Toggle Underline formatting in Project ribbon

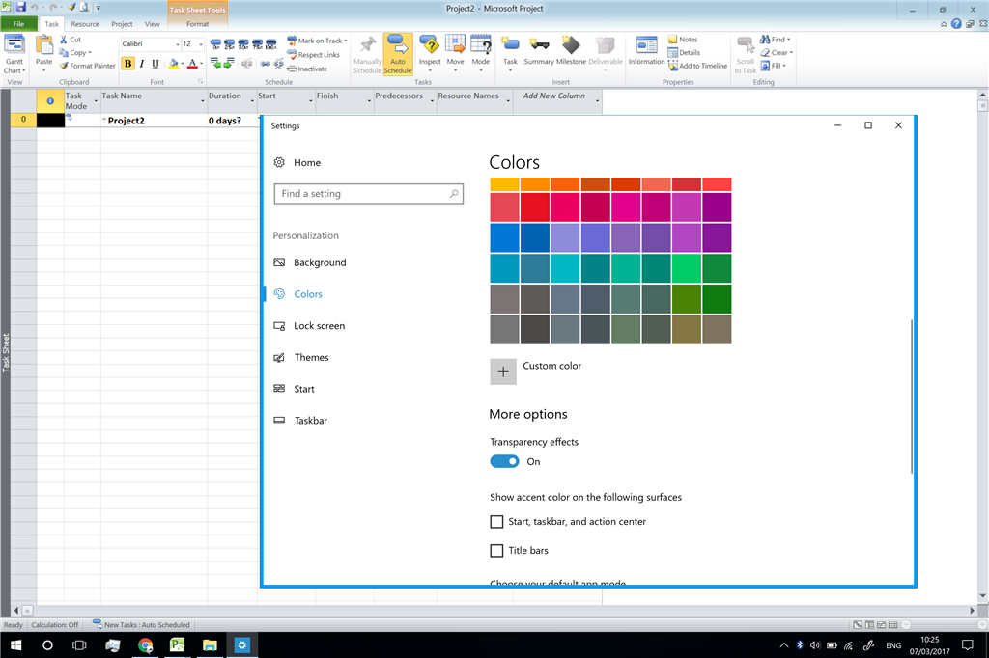click(155, 64)
